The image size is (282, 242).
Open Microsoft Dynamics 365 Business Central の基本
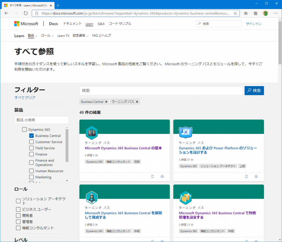[x=123, y=148]
